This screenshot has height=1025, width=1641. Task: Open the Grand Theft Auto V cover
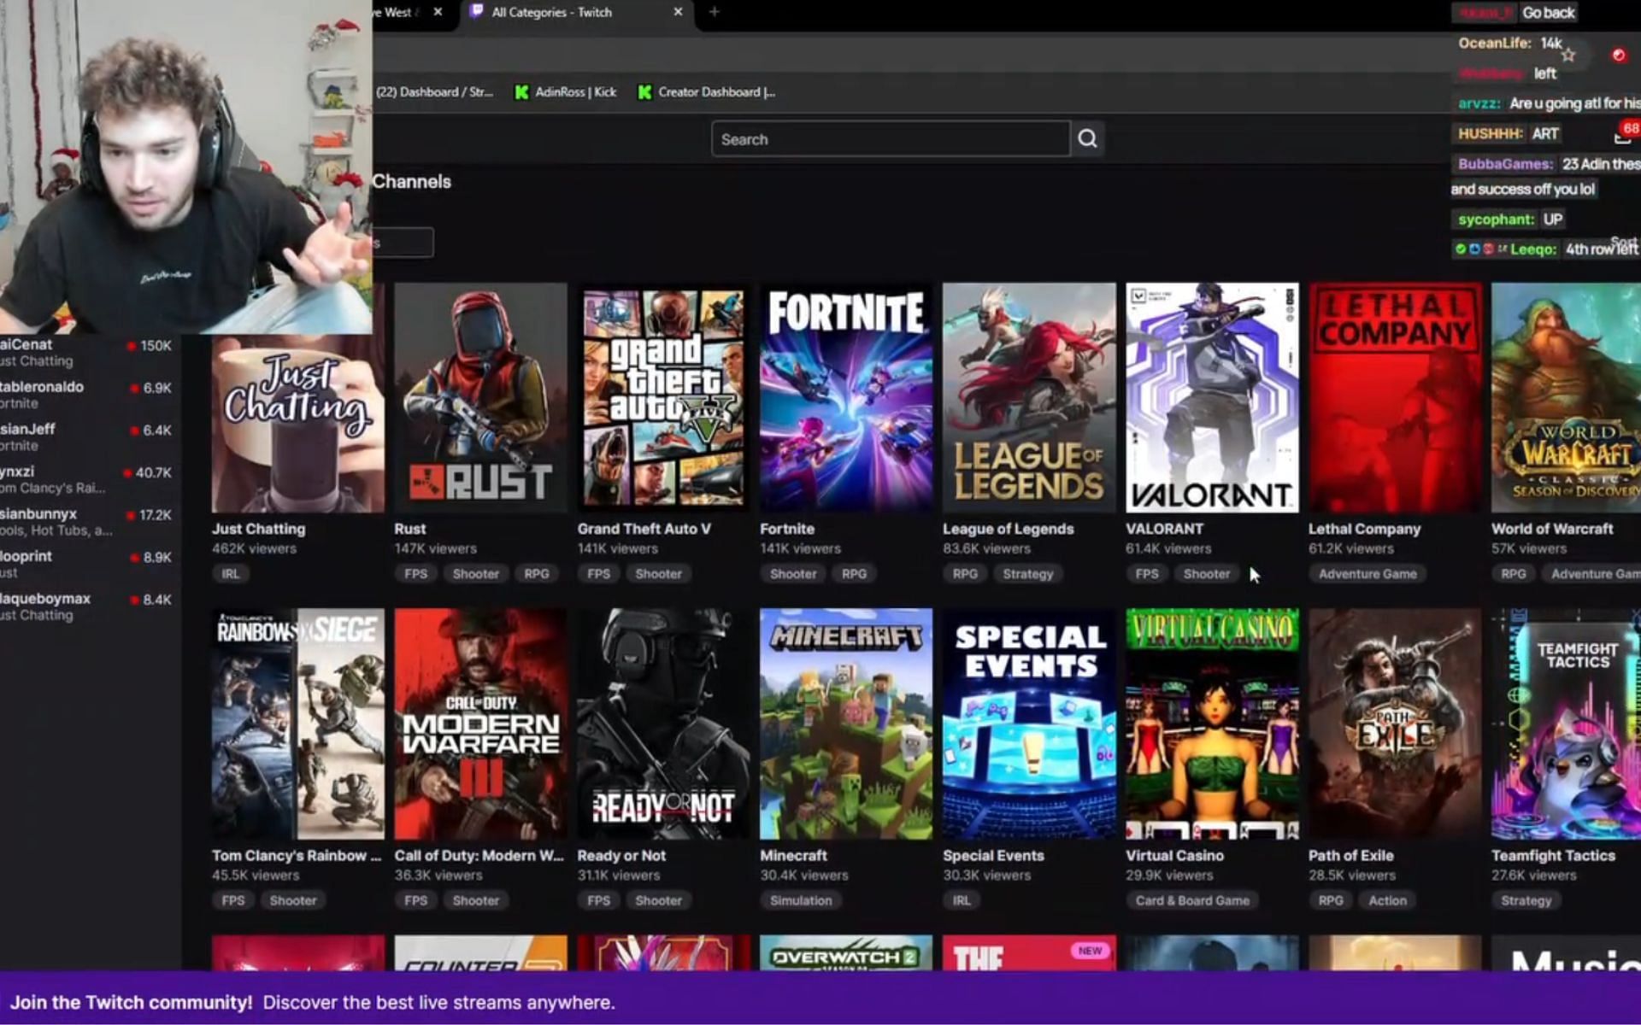point(663,398)
